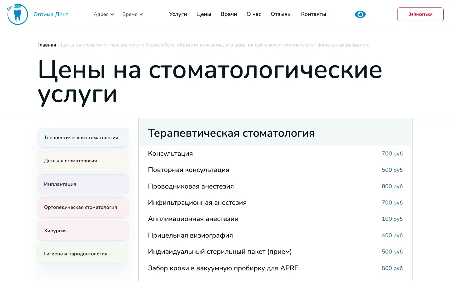Expand the Адрес dropdown

[x=104, y=14]
